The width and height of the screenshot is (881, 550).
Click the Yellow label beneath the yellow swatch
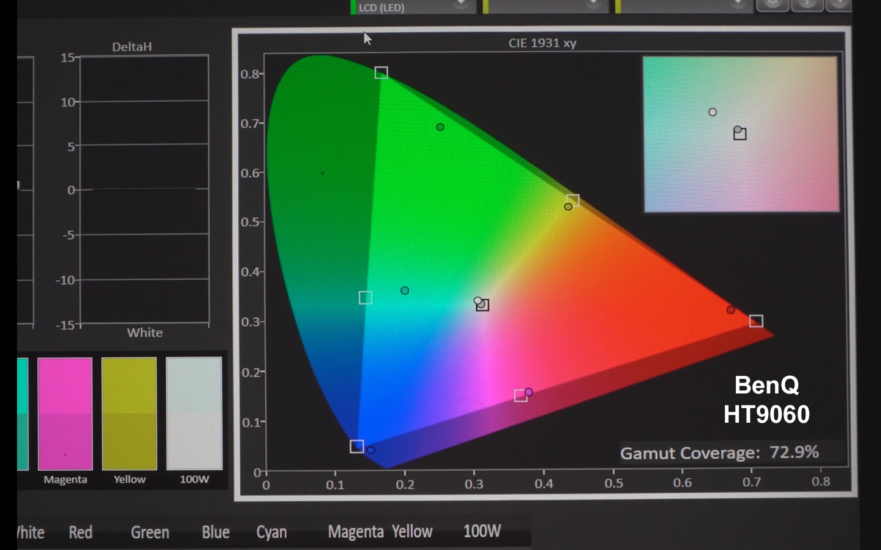130,479
